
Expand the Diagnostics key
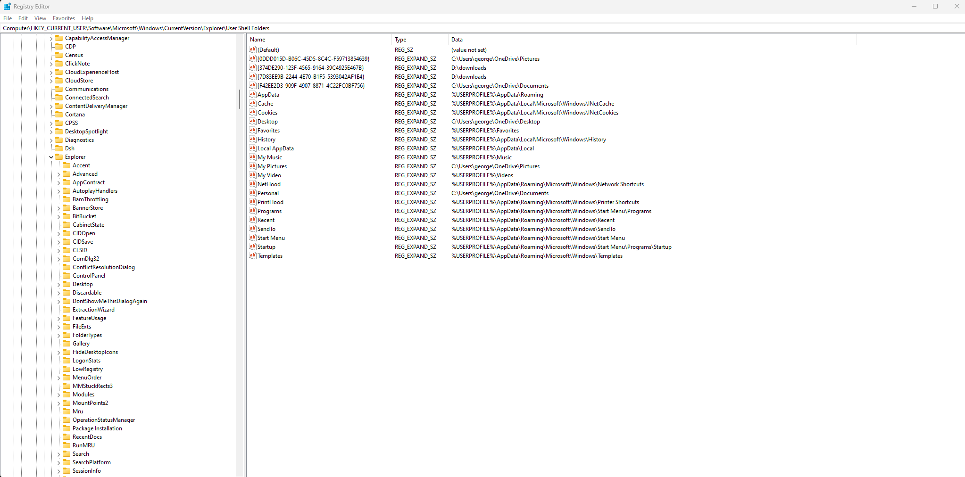[51, 140]
